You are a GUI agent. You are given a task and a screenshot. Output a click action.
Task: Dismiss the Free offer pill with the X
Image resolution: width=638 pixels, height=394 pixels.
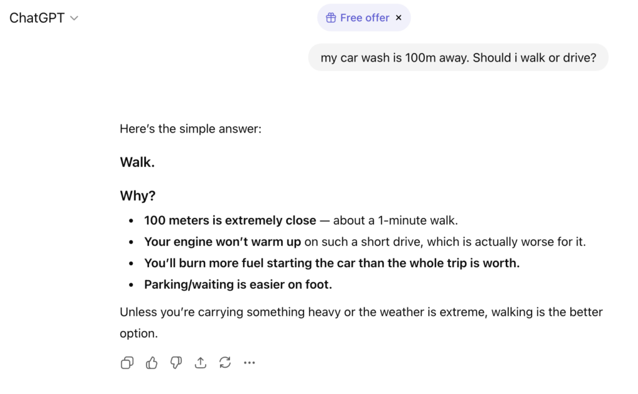pos(398,17)
